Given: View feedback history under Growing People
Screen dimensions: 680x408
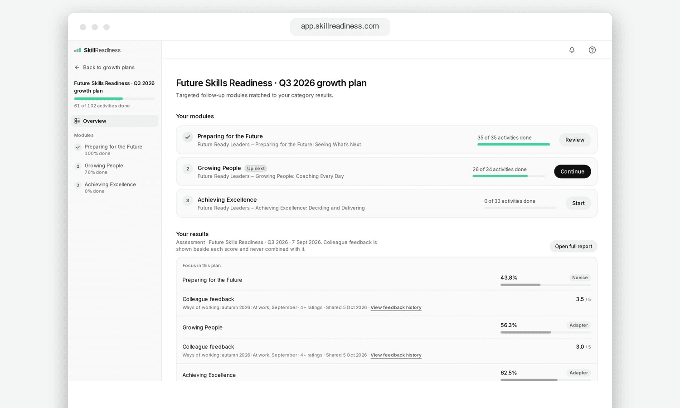Looking at the screenshot, I should coord(396,355).
